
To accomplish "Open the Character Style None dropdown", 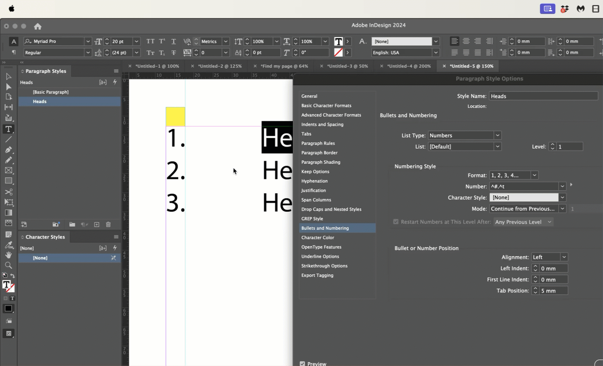I will coord(528,198).
